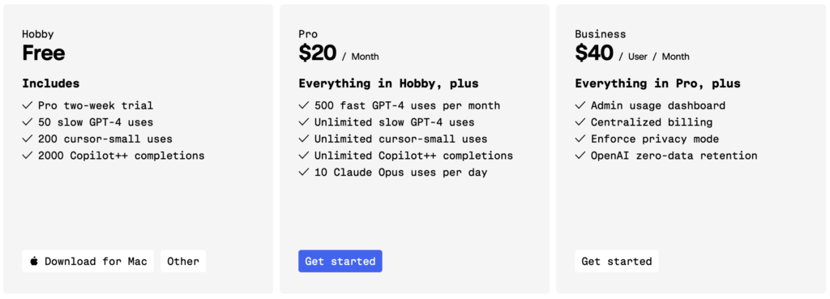This screenshot has width=830, height=299.
Task: Click checkmark beside 10 Claude Opus uses
Action: click(x=304, y=172)
